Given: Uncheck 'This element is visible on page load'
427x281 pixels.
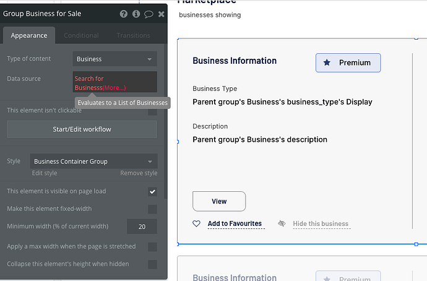Looking at the screenshot, I should click(x=152, y=192).
